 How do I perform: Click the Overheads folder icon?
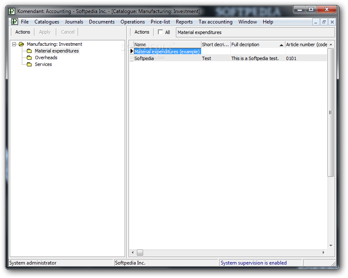click(x=29, y=58)
